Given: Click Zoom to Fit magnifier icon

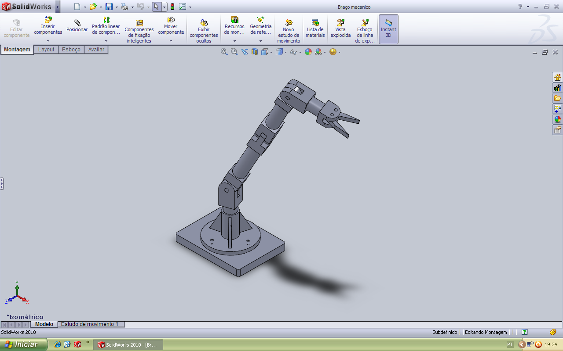Looking at the screenshot, I should [x=224, y=52].
